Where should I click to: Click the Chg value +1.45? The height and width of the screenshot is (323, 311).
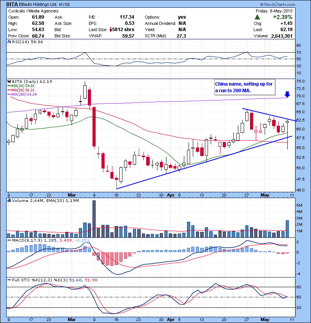(286, 23)
